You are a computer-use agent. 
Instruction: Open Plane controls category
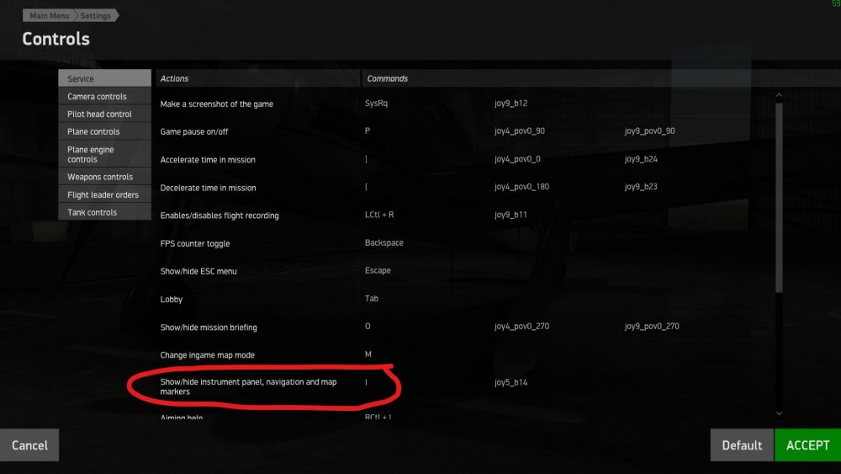click(104, 132)
